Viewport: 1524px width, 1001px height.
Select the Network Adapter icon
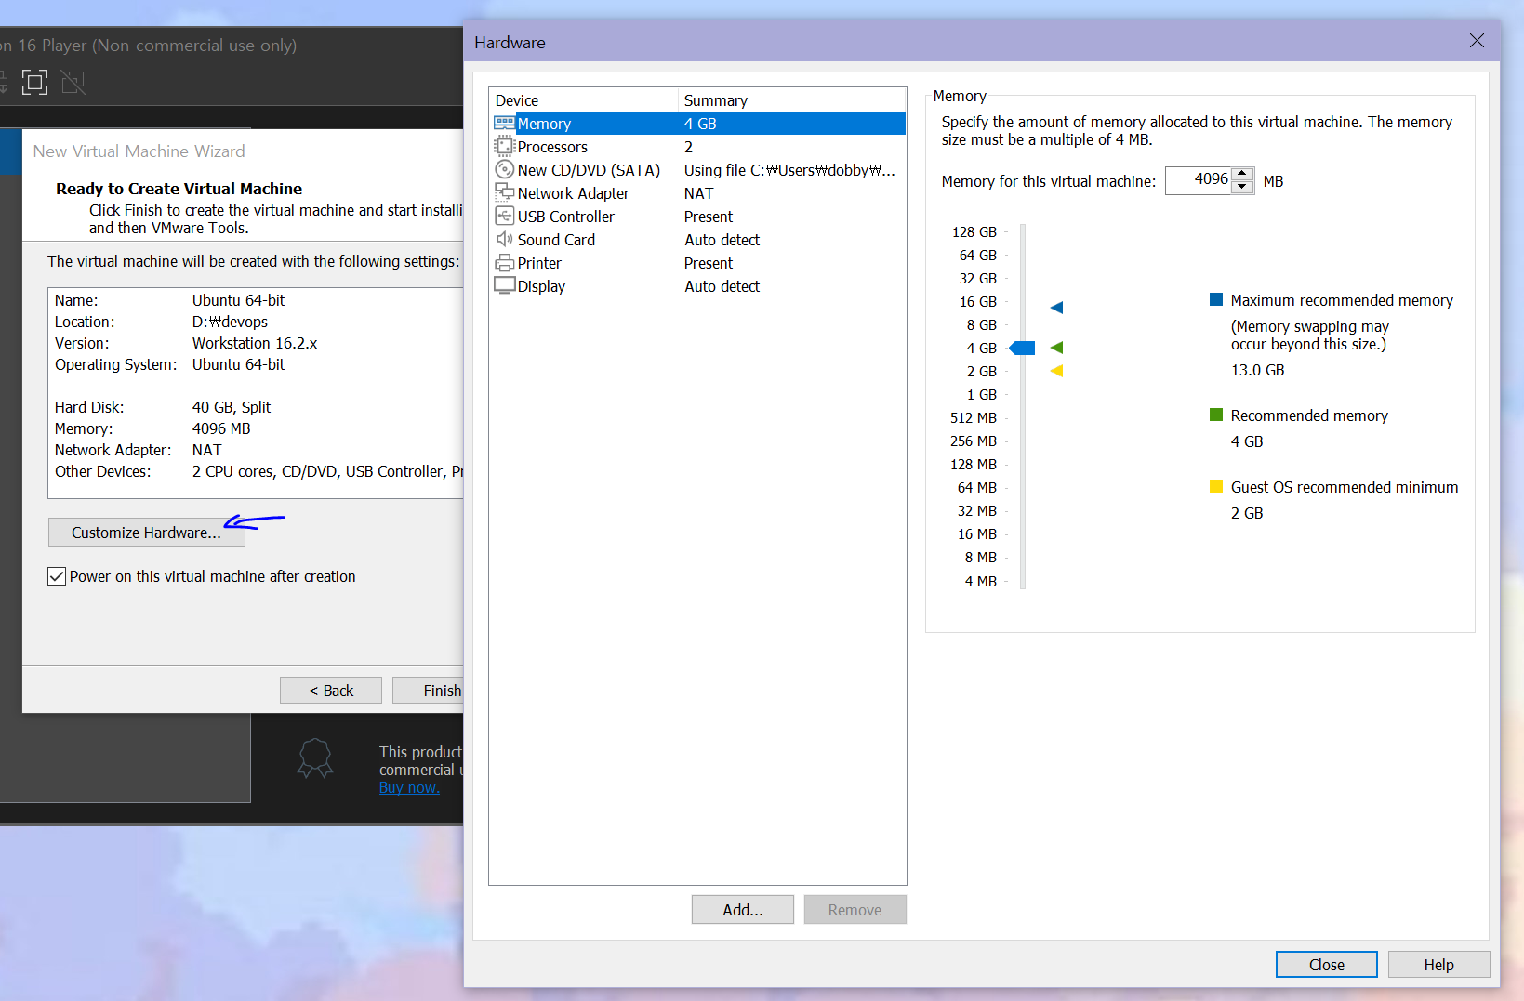coord(505,193)
